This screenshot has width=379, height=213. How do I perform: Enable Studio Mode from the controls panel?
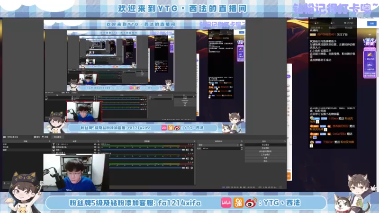click(x=265, y=155)
